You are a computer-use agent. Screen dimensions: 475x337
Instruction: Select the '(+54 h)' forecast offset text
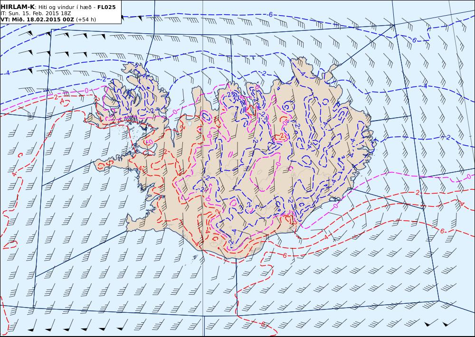(x=85, y=19)
